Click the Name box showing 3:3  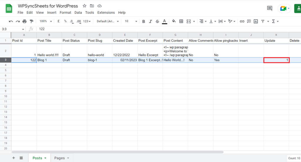[13, 29]
